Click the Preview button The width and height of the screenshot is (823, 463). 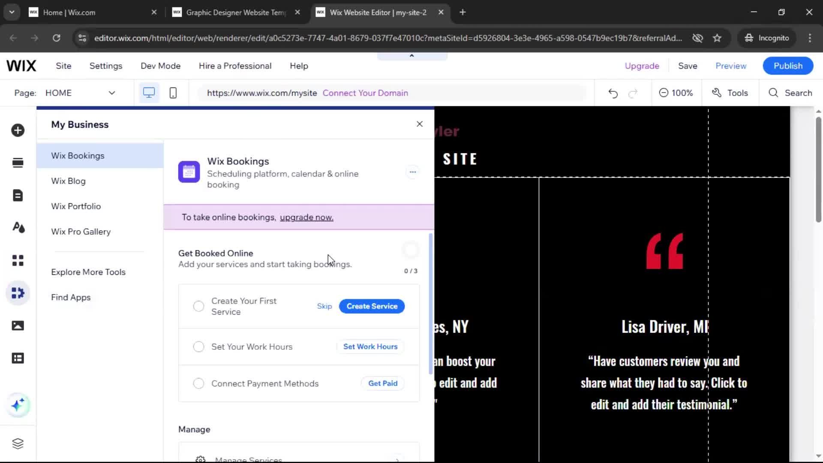coord(731,66)
